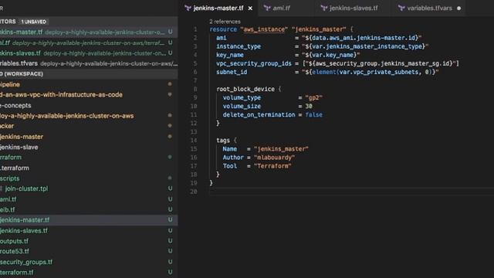Select jenkins-slaves.tf in open editors list
494x278 pixels.
[x=89, y=53]
